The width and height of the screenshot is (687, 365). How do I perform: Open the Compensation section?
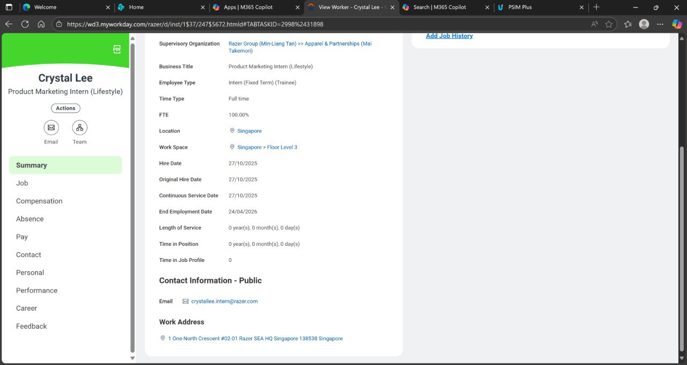[x=65, y=201]
